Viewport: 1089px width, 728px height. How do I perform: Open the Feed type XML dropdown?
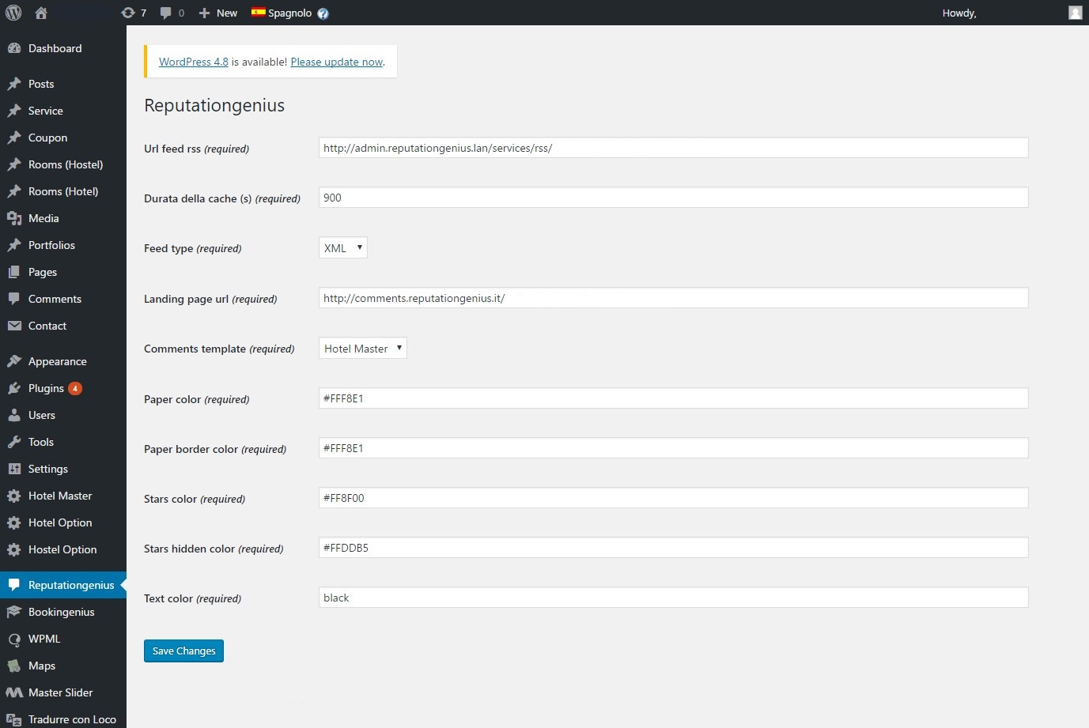tap(342, 247)
